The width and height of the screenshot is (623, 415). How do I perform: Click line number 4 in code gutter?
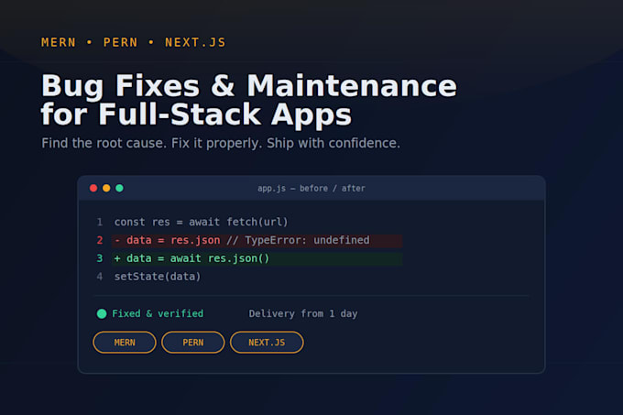pos(100,277)
